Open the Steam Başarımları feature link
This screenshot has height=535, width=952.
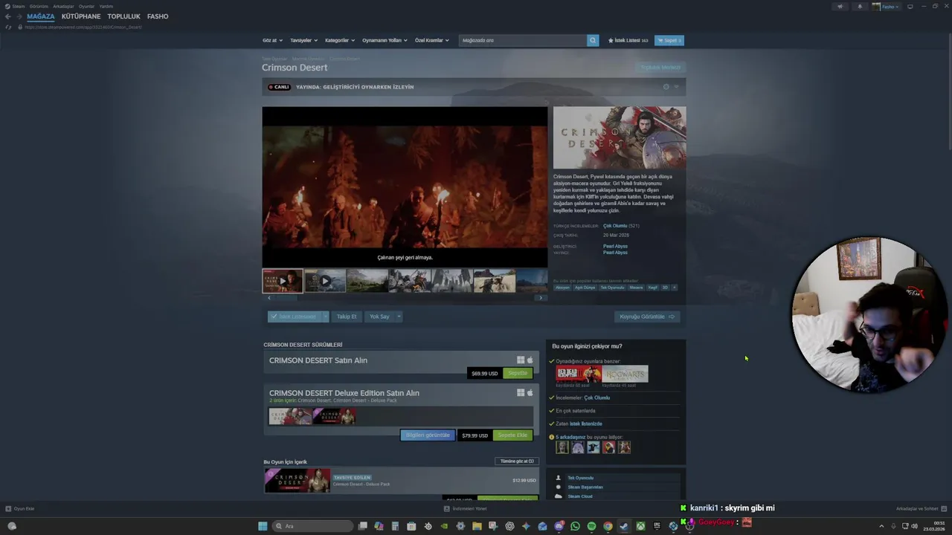point(585,487)
